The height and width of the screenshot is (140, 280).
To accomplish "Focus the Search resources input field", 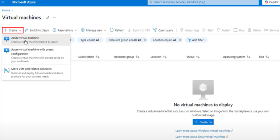I will pos(203,2).
